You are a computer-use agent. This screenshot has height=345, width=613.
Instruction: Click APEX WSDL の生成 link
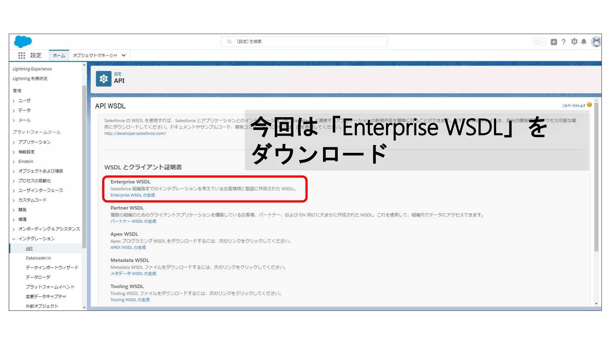coord(128,247)
